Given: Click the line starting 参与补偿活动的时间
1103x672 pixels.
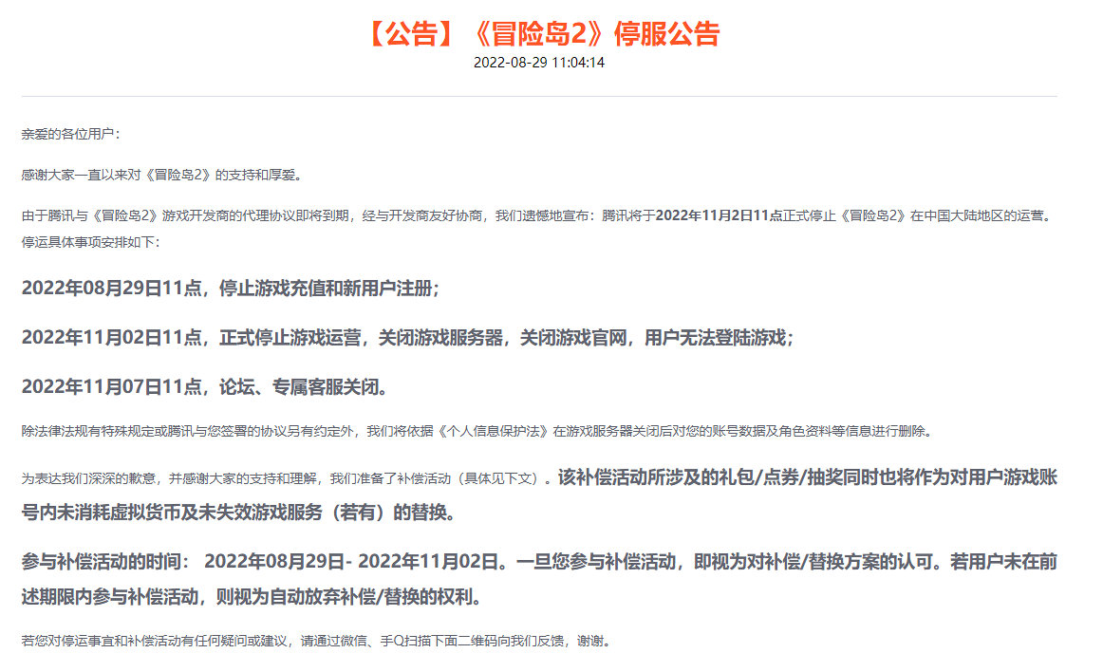Looking at the screenshot, I should [539, 562].
